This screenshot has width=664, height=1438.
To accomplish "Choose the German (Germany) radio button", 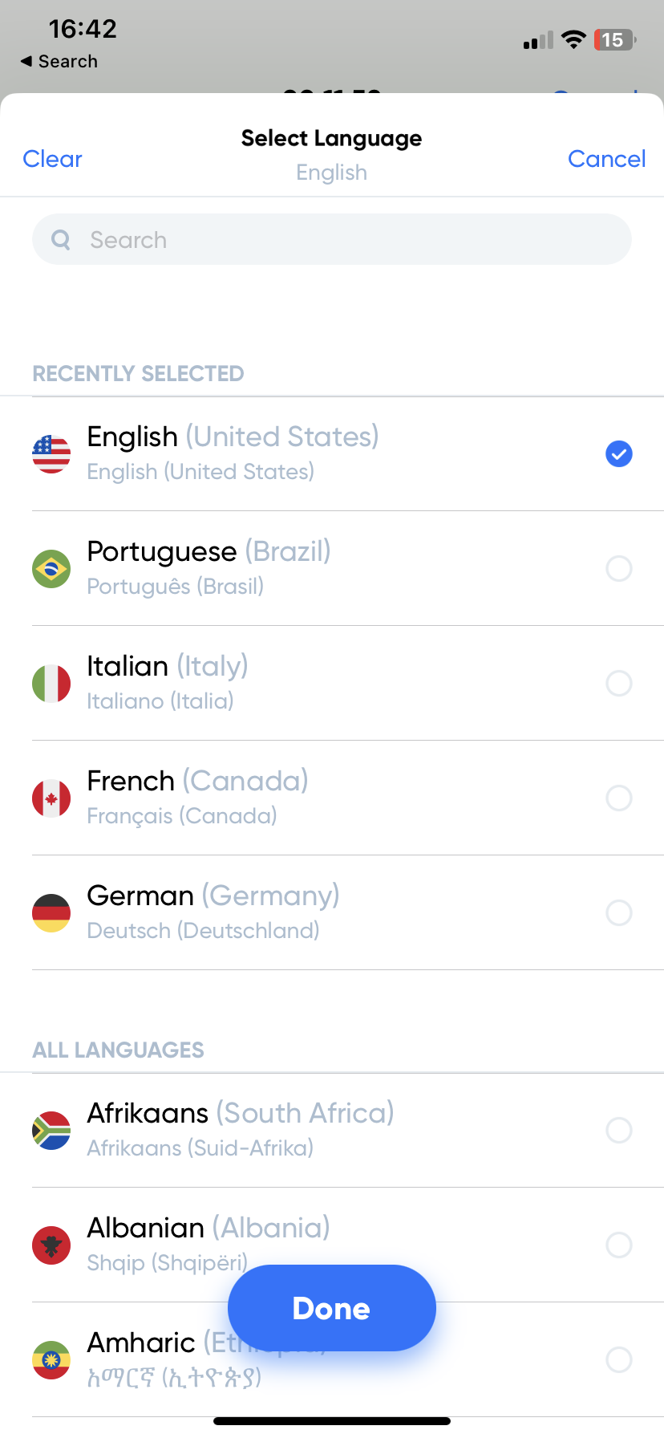I will coord(618,913).
